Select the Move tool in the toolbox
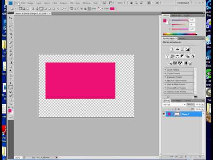The image size is (213, 160). tap(11, 18)
